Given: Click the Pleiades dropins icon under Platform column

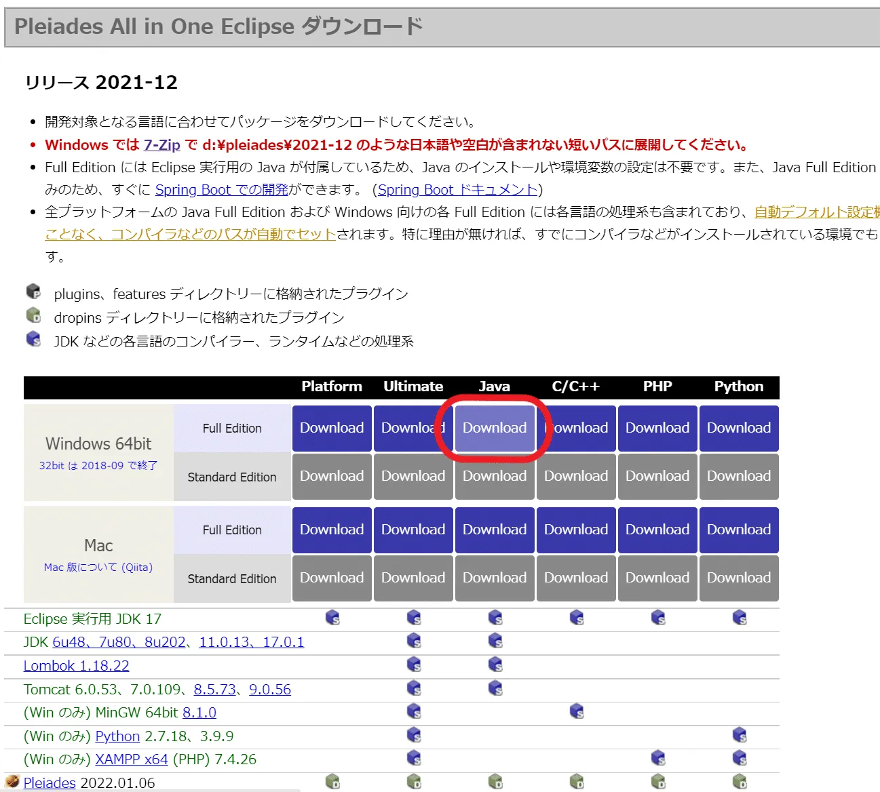Looking at the screenshot, I should coord(332,782).
